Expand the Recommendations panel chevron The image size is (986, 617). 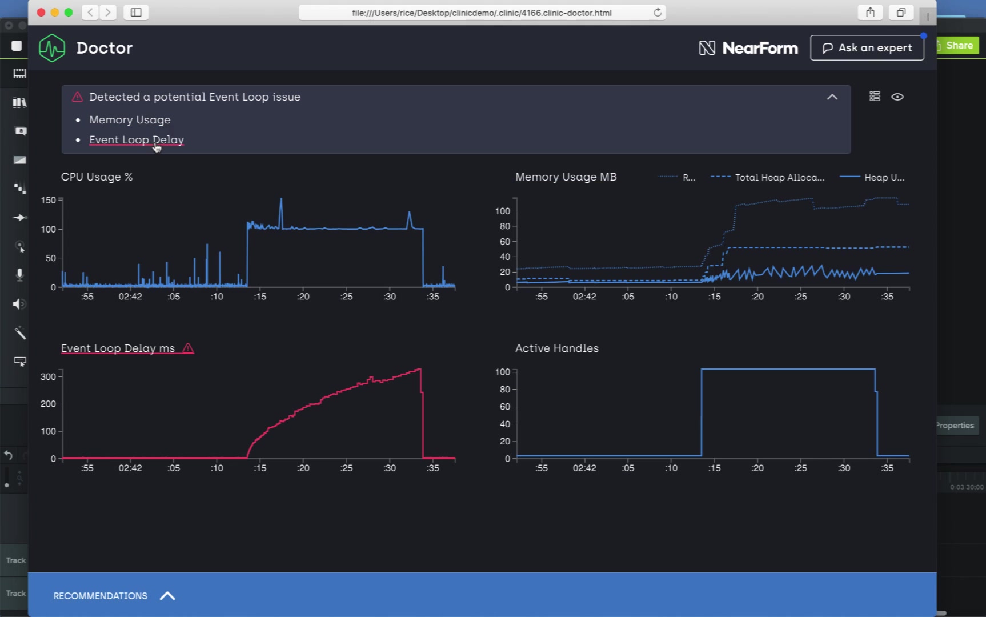[167, 596]
